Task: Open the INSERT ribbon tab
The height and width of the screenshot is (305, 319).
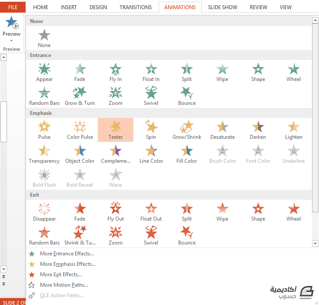Action: [x=69, y=7]
